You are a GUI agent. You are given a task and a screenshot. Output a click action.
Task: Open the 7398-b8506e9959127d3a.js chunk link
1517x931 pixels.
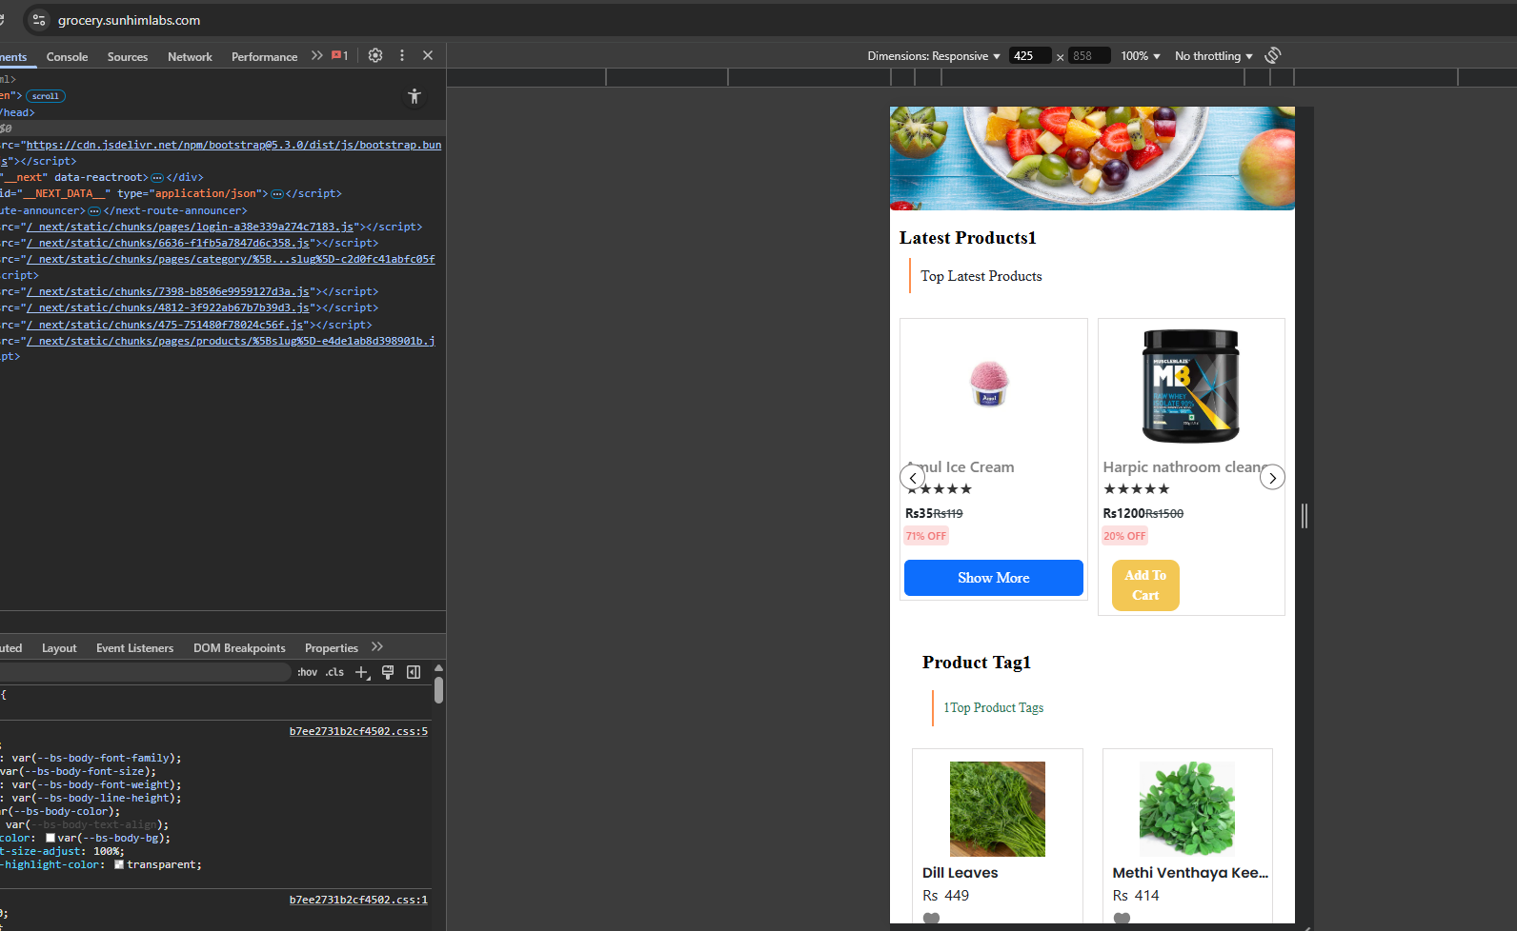tap(168, 291)
